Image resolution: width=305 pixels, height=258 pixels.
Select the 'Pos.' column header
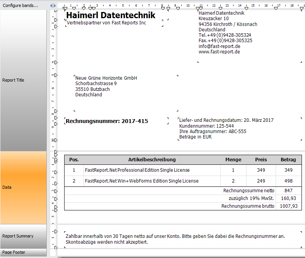pyautogui.click(x=74, y=160)
